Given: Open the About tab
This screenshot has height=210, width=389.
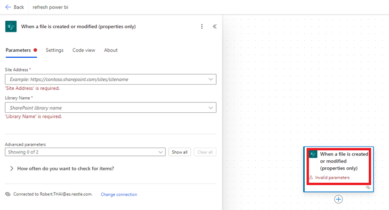Looking at the screenshot, I should (111, 50).
